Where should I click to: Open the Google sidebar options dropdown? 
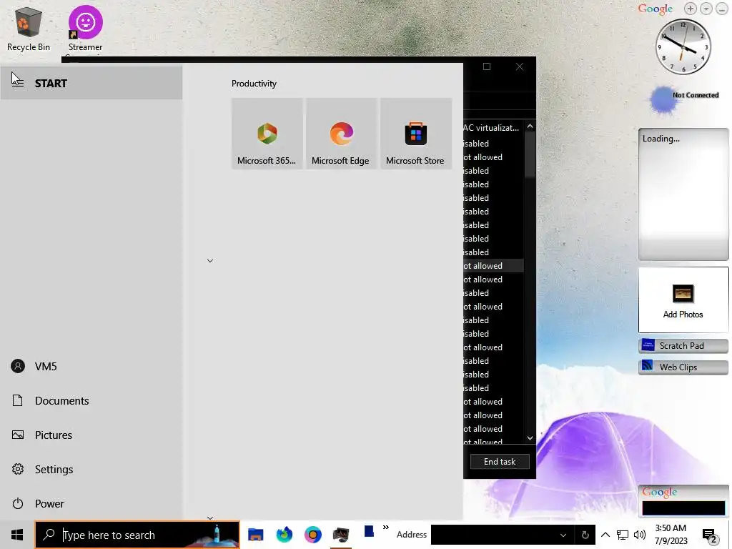click(706, 9)
